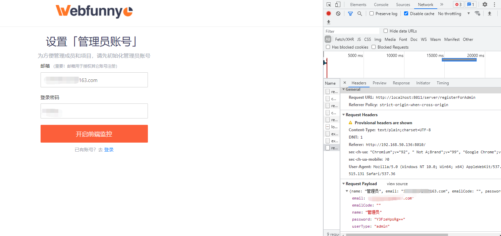The width and height of the screenshot is (501, 236).
Task: Open network conditions wifi-gear icon
Action: (x=477, y=13)
